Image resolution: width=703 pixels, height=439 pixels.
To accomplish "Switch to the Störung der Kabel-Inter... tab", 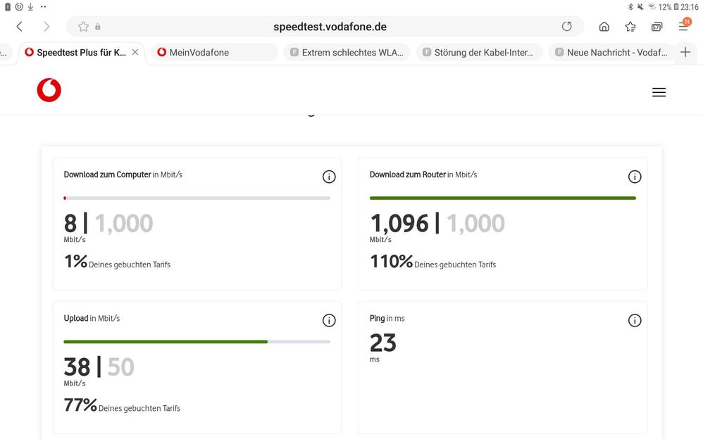I will [479, 52].
